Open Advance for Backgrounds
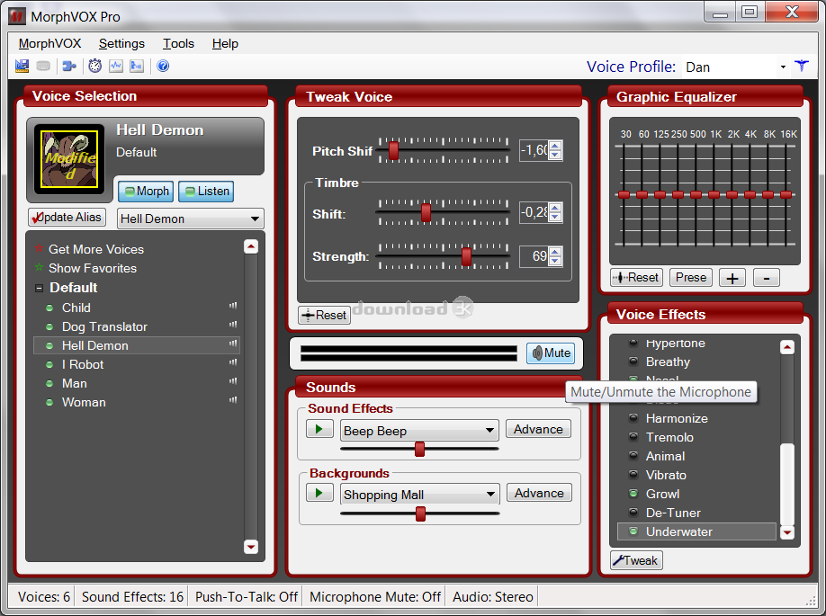 pyautogui.click(x=539, y=493)
